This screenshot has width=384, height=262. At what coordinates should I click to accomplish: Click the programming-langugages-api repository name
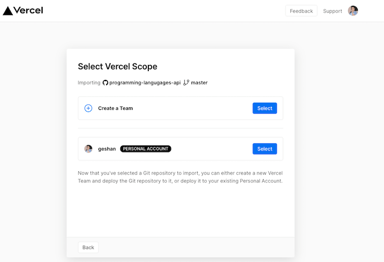coord(145,83)
